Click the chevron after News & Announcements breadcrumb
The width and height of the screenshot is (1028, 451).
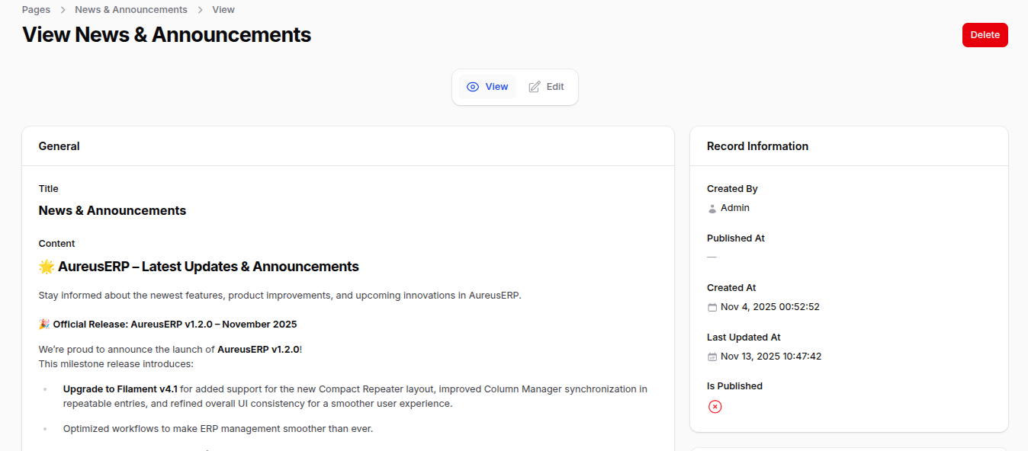(200, 9)
